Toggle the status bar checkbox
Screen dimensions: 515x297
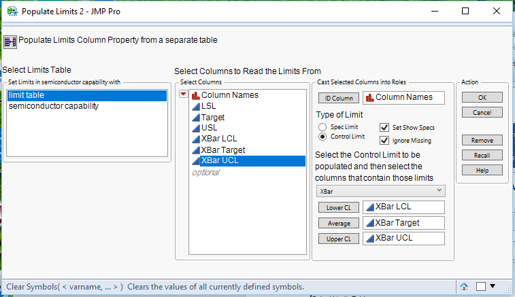point(481,286)
